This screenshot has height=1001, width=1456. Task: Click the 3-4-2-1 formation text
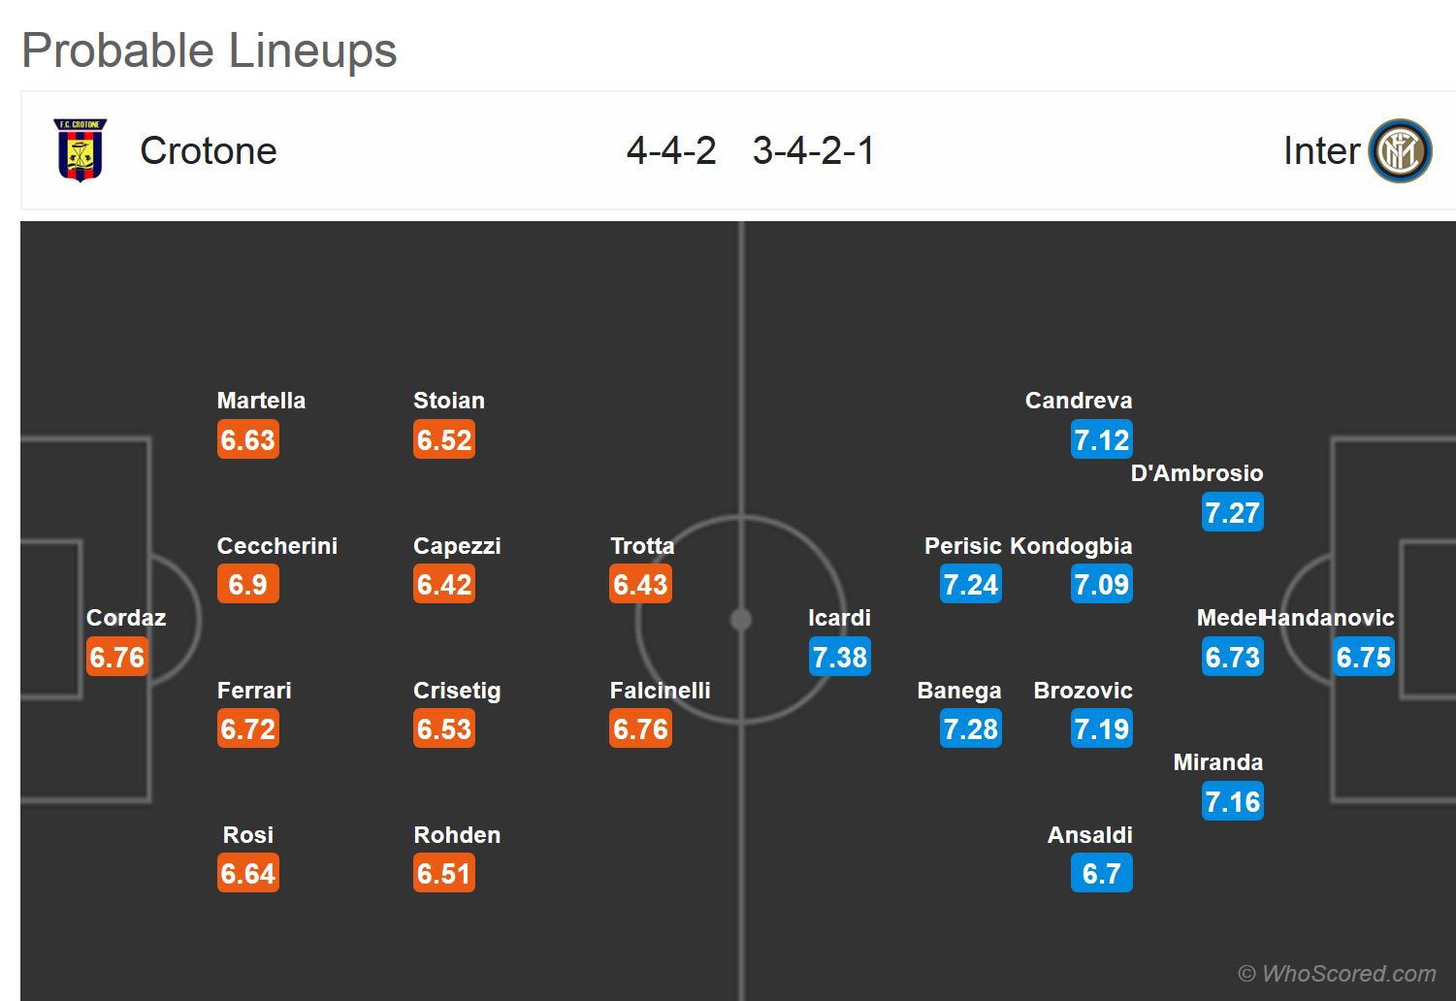813,150
